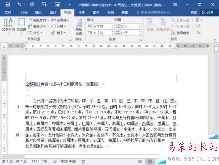
Task: Click line number 5 in margin
Action: 18,107
